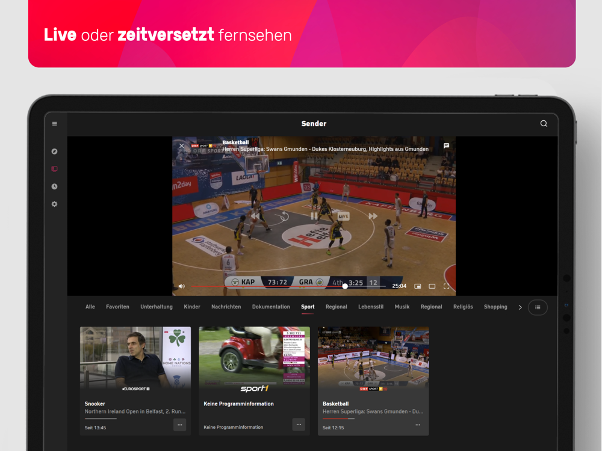This screenshot has height=451, width=602.
Task: Toggle theater mode rectangle icon
Action: [x=432, y=286]
